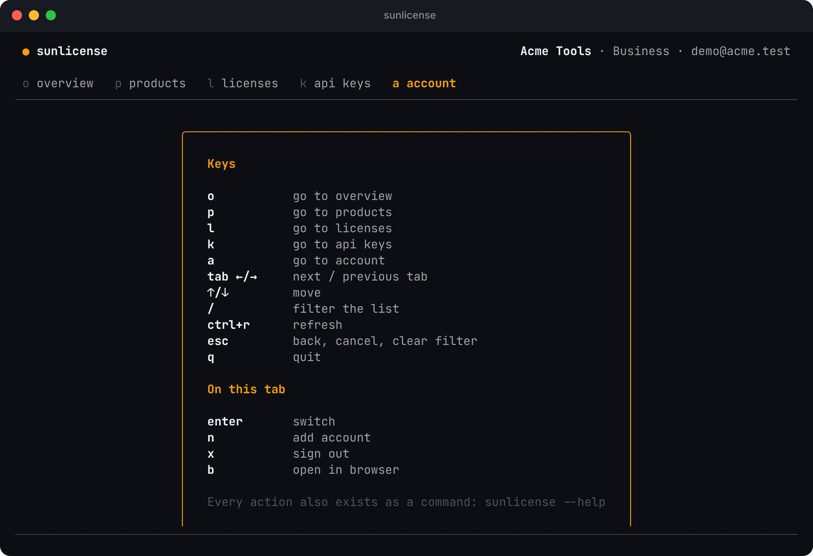Viewport: 813px width, 556px height.
Task: Click the 'ctrl+r' key label
Action: pyautogui.click(x=228, y=325)
